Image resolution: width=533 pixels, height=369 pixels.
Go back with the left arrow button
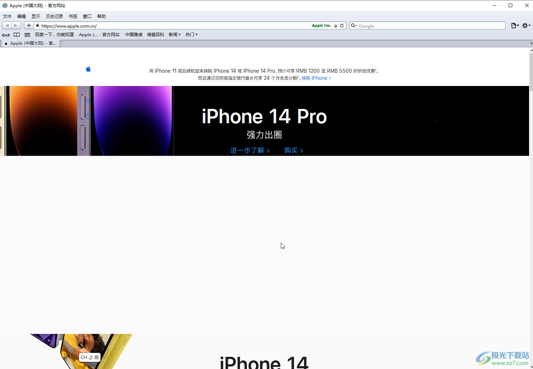point(7,25)
